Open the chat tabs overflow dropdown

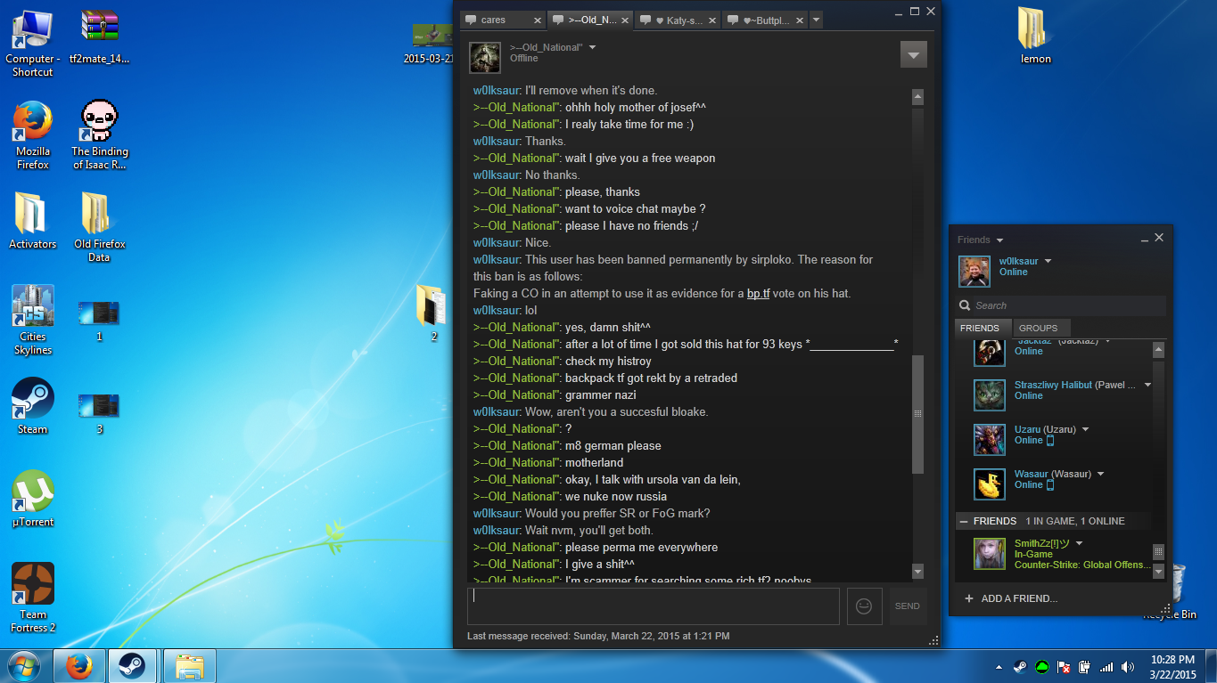(x=817, y=20)
